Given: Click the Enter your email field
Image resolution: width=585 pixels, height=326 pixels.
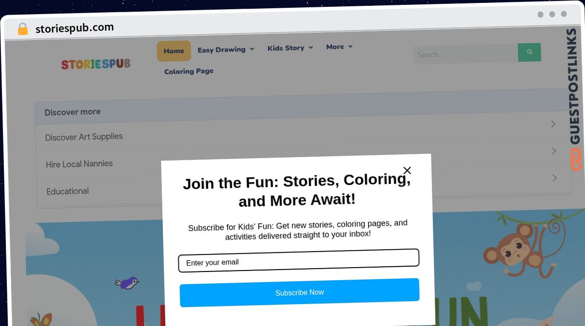Looking at the screenshot, I should (299, 260).
